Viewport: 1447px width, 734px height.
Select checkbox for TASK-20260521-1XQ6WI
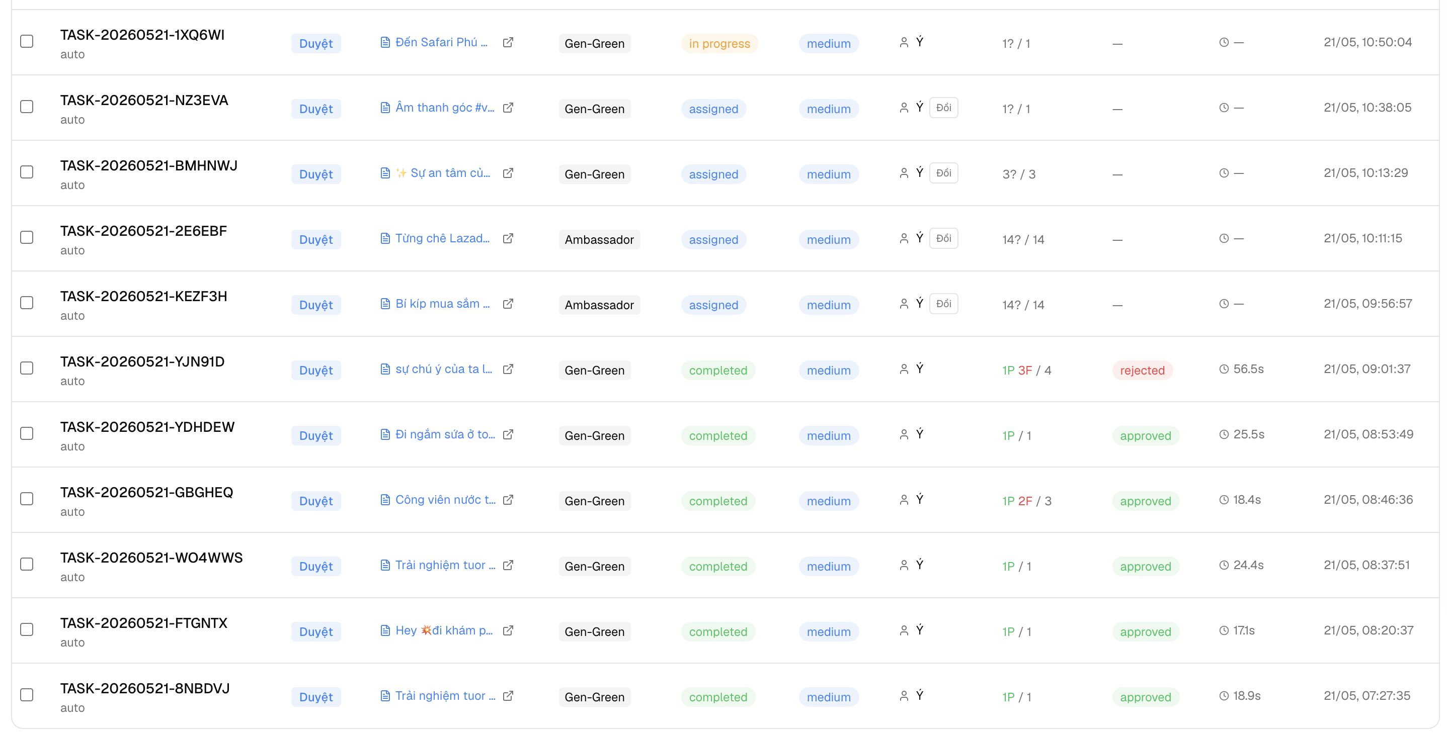(26, 41)
